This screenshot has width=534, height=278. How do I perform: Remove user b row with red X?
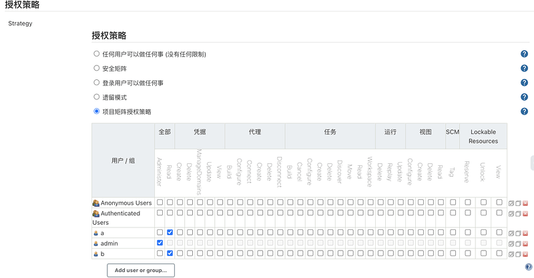pyautogui.click(x=525, y=254)
